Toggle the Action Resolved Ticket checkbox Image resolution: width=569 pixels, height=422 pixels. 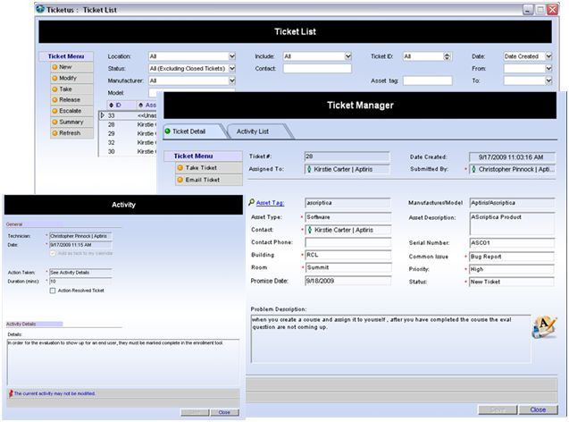(x=53, y=290)
